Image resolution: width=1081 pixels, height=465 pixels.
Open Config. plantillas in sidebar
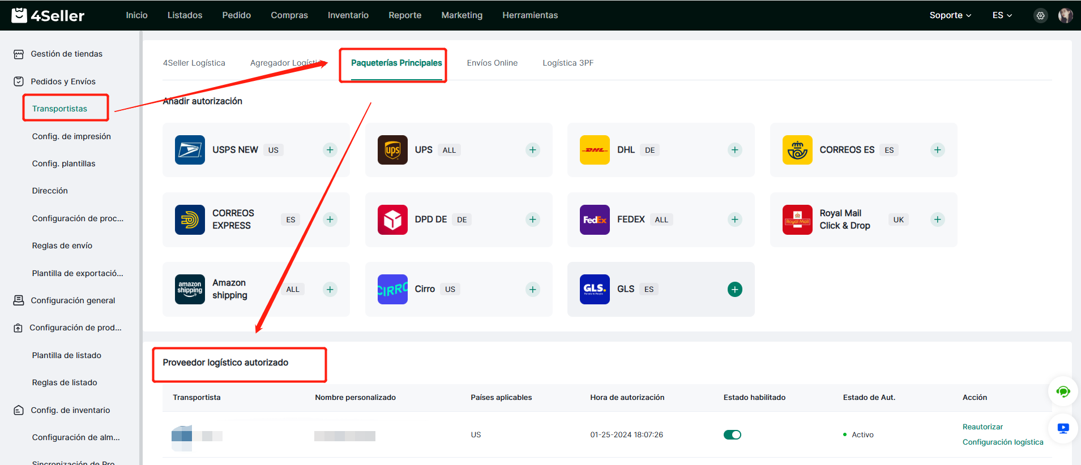(x=63, y=163)
